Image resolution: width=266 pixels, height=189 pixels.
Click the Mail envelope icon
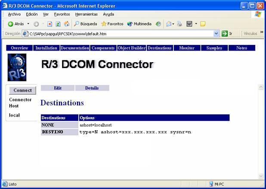pyautogui.click(x=169, y=24)
